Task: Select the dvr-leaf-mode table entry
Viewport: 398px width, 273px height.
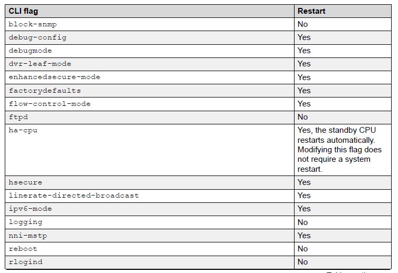Action: coord(40,64)
